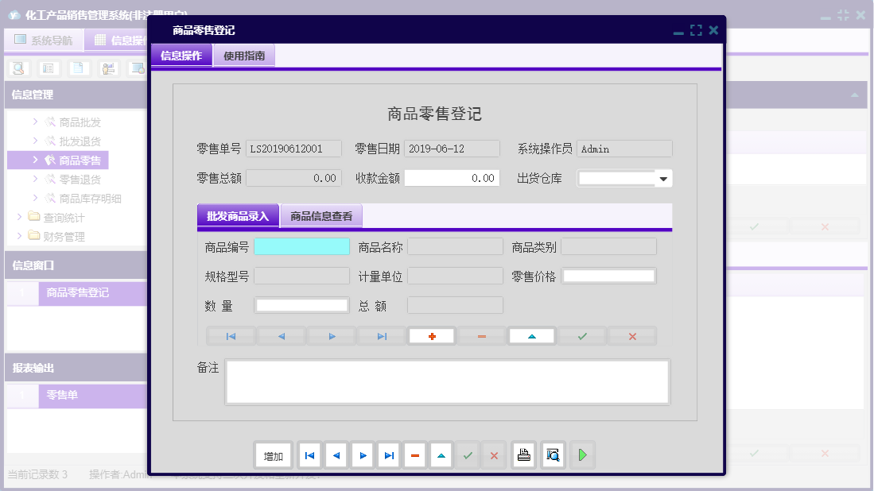Click the green run arrow icon

coord(582,454)
